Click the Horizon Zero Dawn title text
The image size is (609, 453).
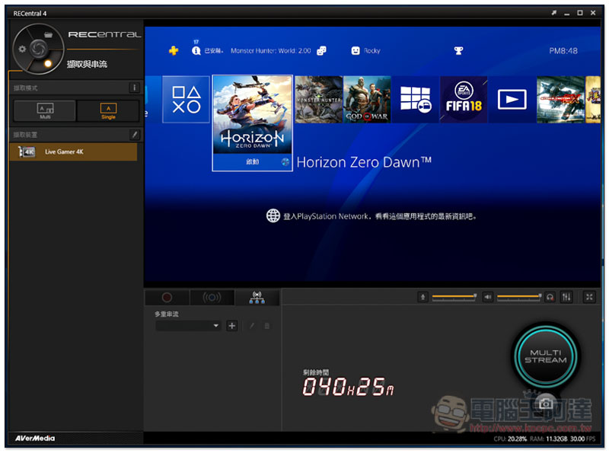(x=364, y=162)
